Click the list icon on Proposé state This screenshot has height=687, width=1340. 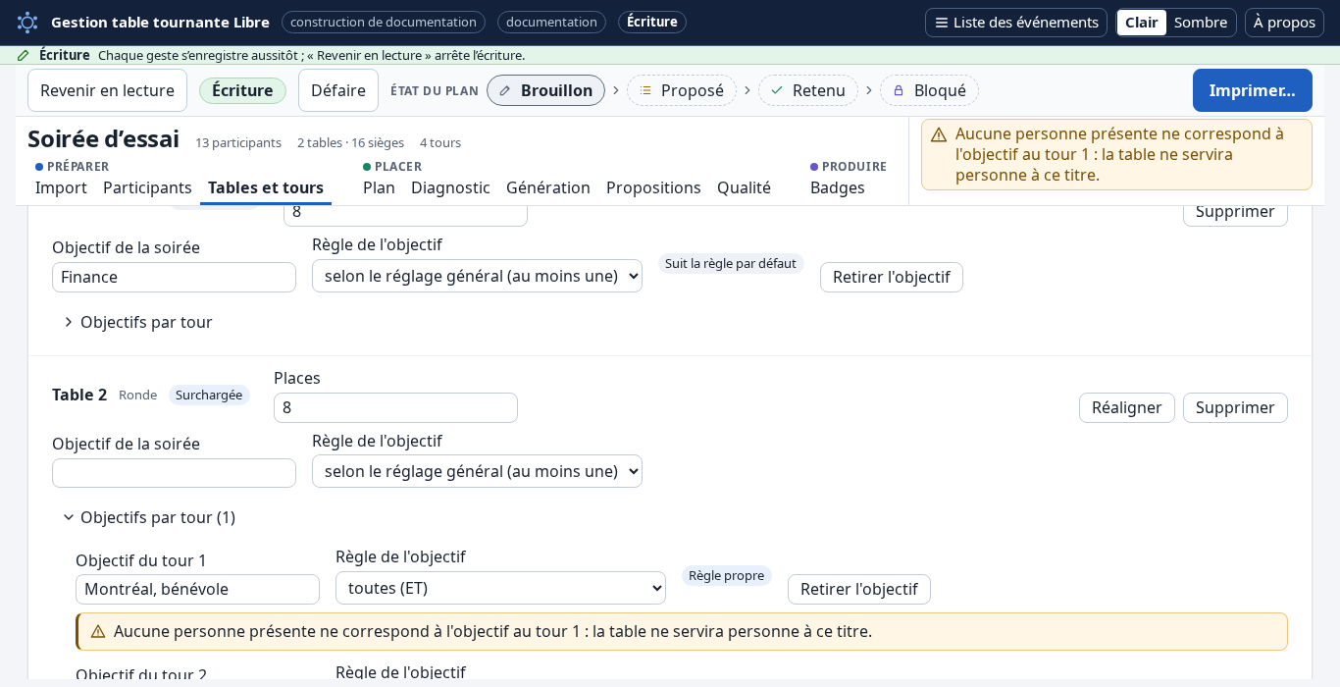tap(645, 90)
